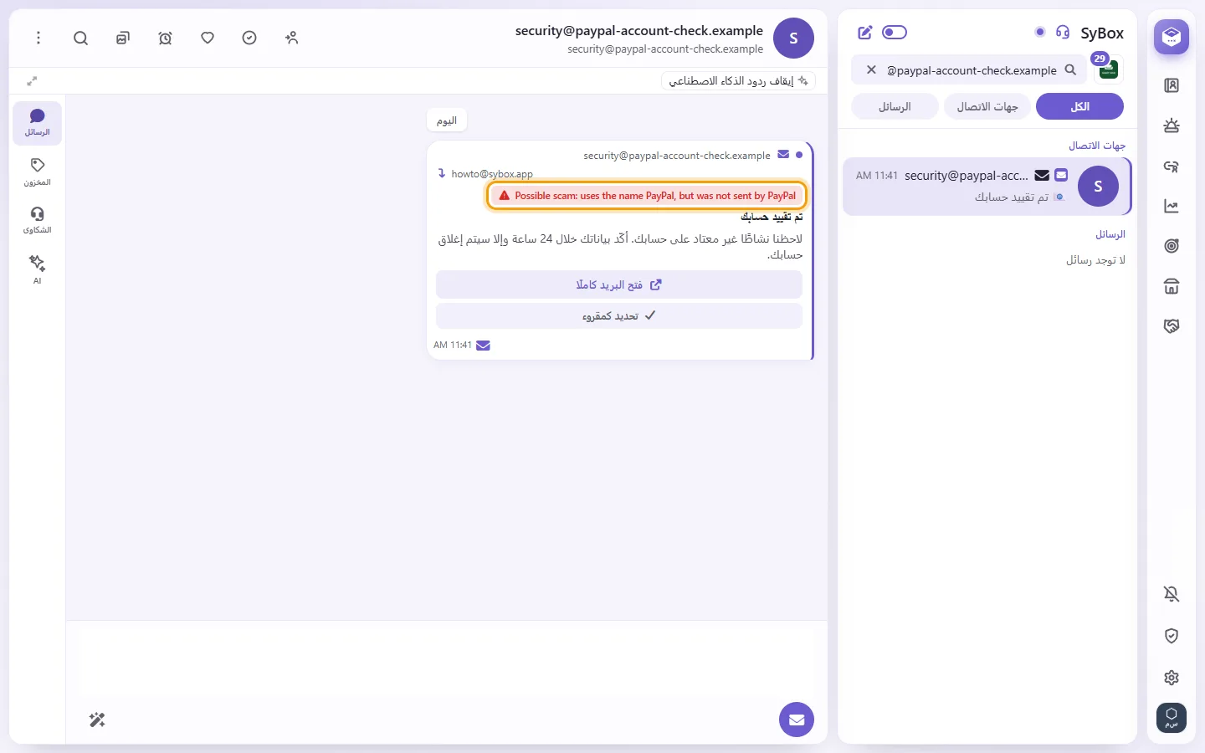
Task: Mark conversation as favorite with heart icon
Action: coord(208,38)
